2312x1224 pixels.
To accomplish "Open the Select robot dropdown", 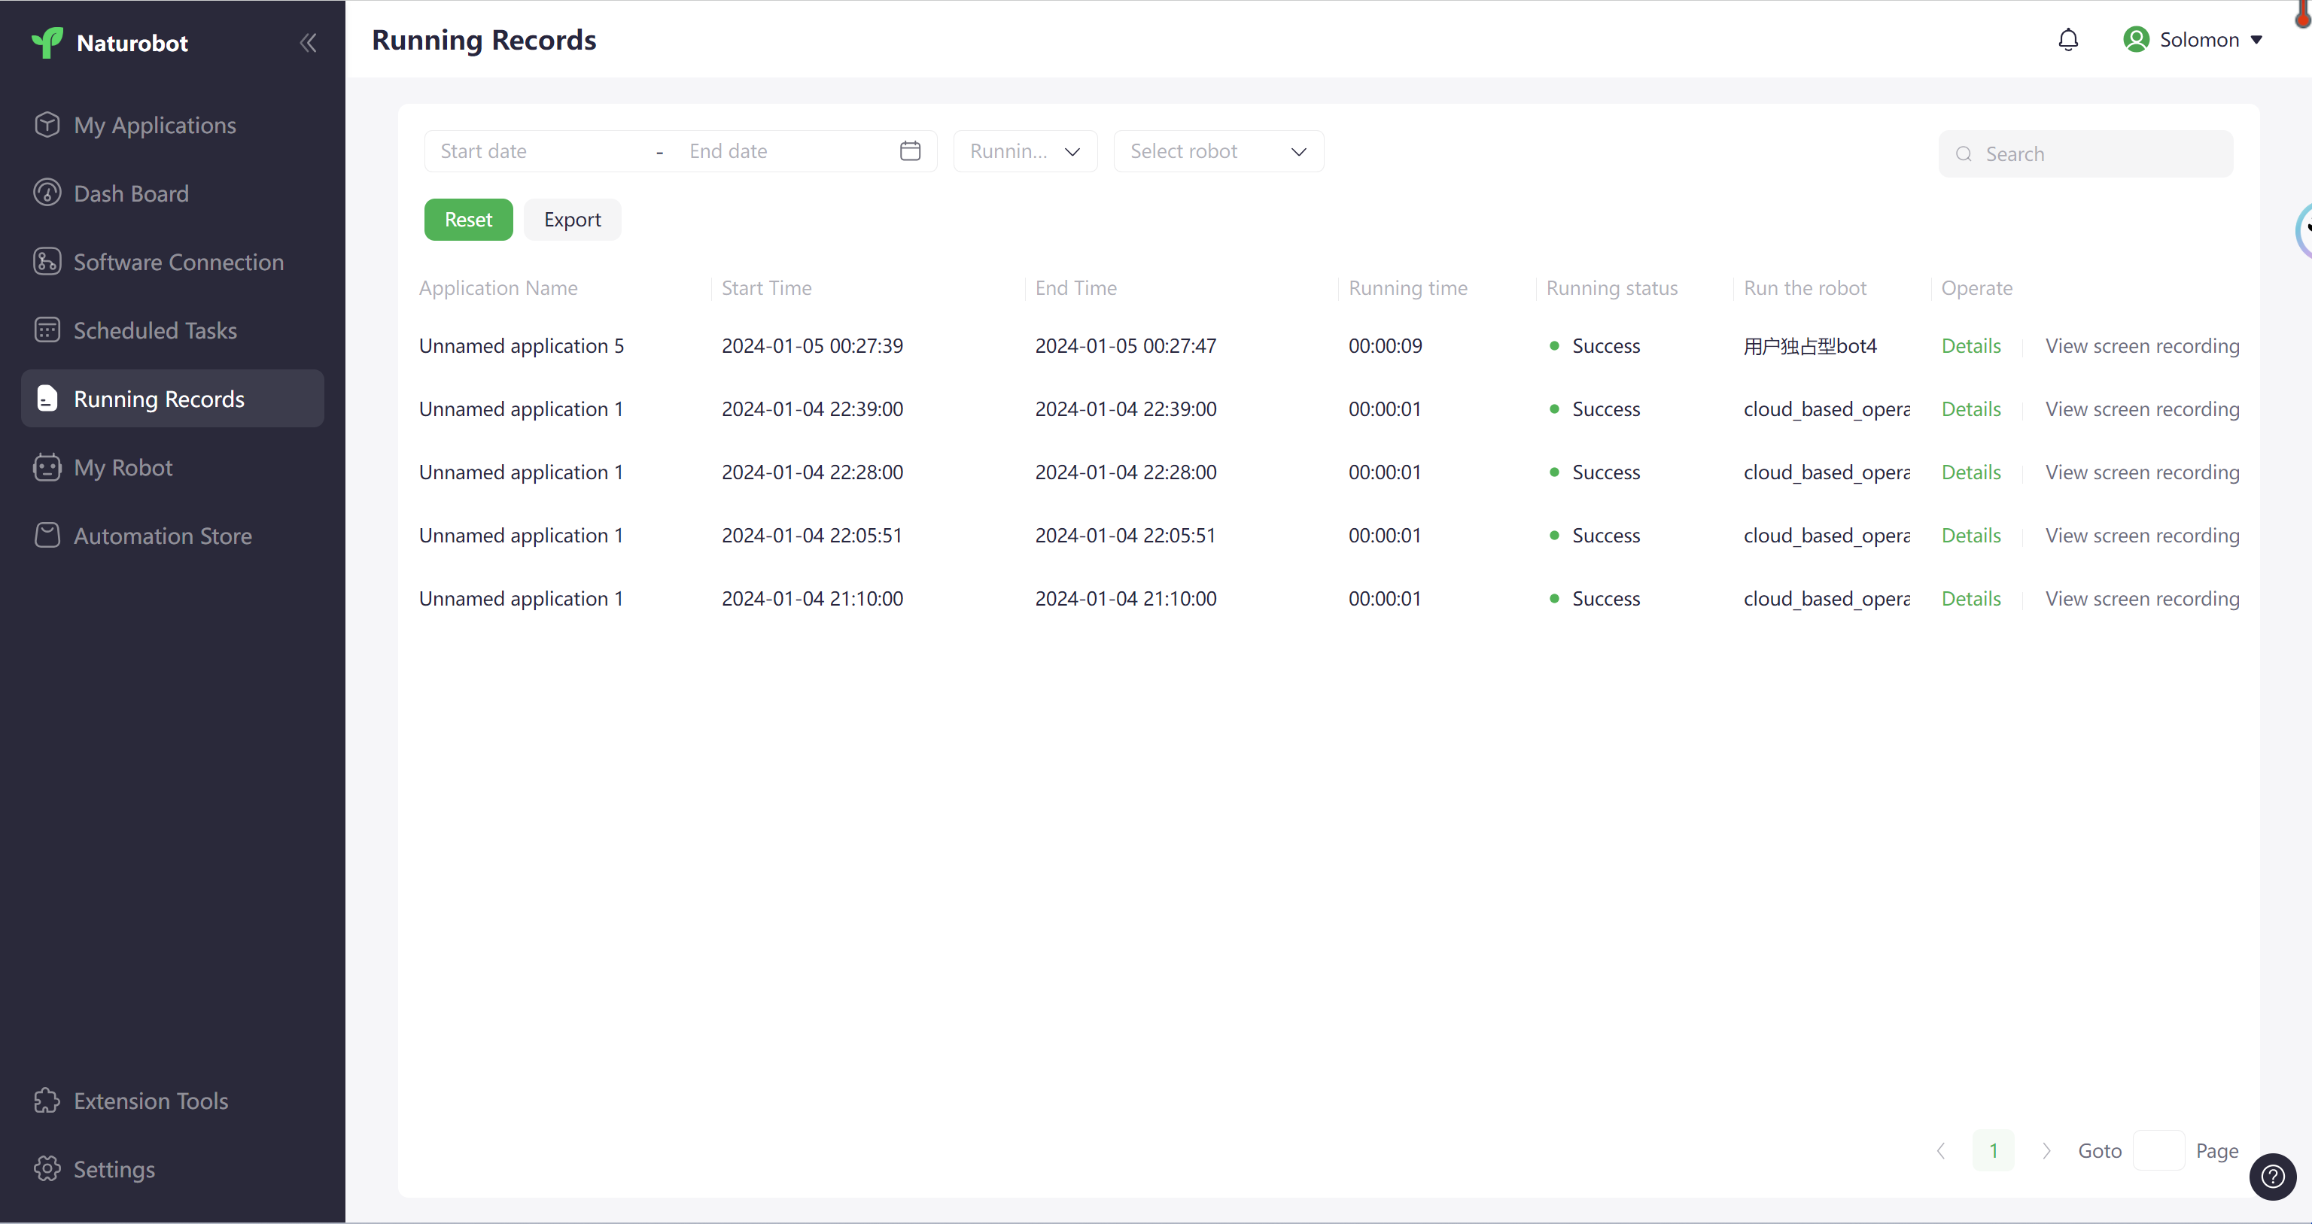I will (x=1218, y=150).
